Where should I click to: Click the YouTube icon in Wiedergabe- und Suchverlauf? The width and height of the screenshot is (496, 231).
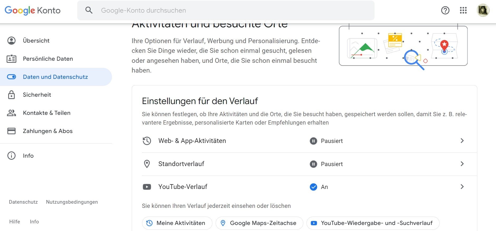point(314,223)
